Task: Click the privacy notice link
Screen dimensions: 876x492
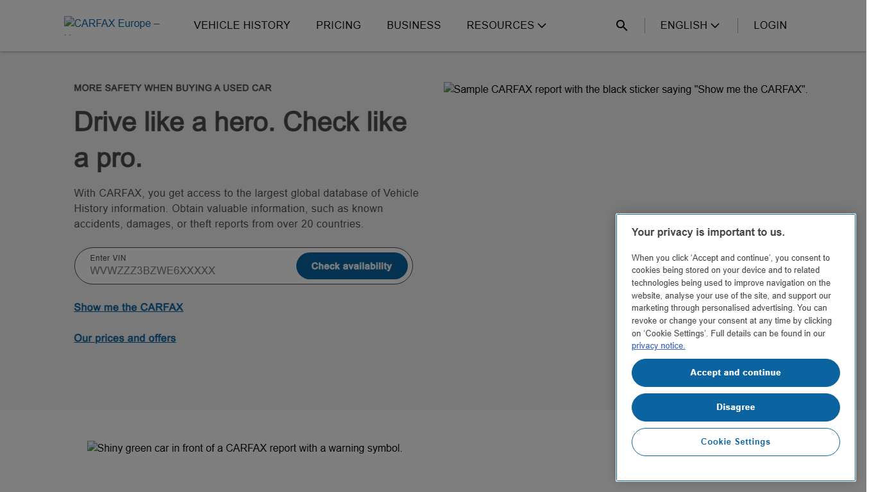Action: click(658, 345)
